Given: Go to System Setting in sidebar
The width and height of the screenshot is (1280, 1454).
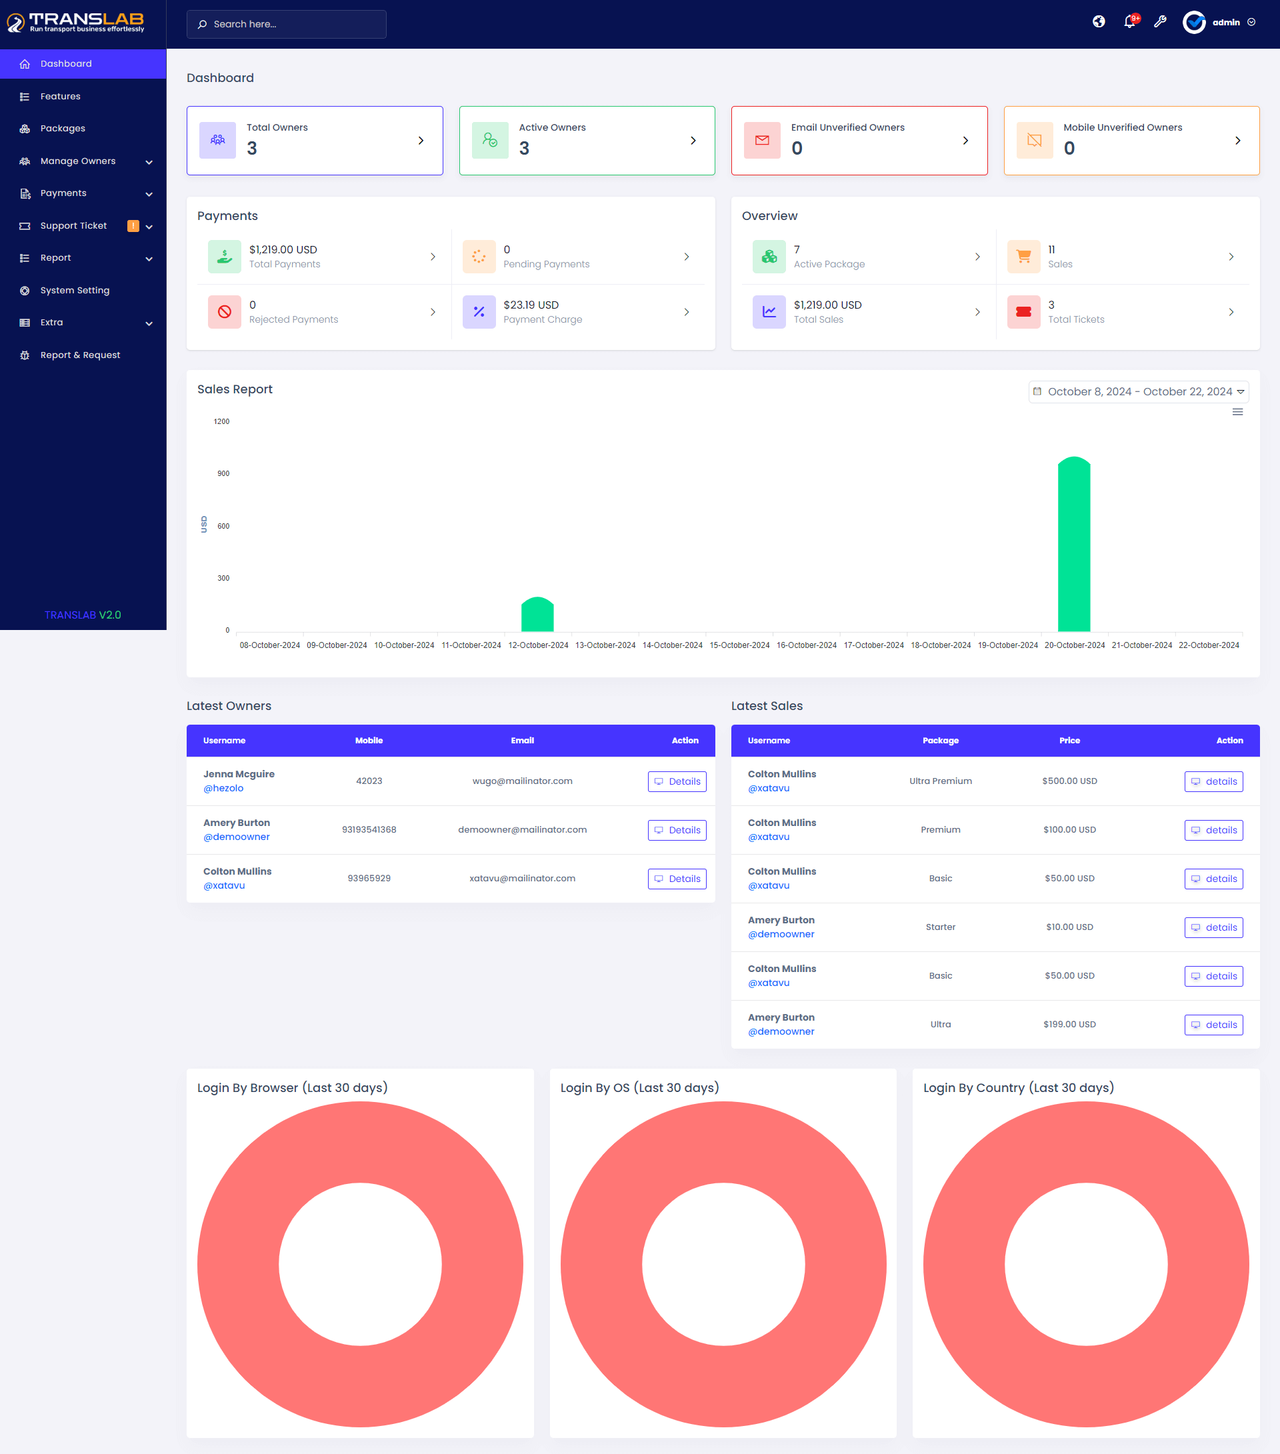Looking at the screenshot, I should tap(75, 290).
